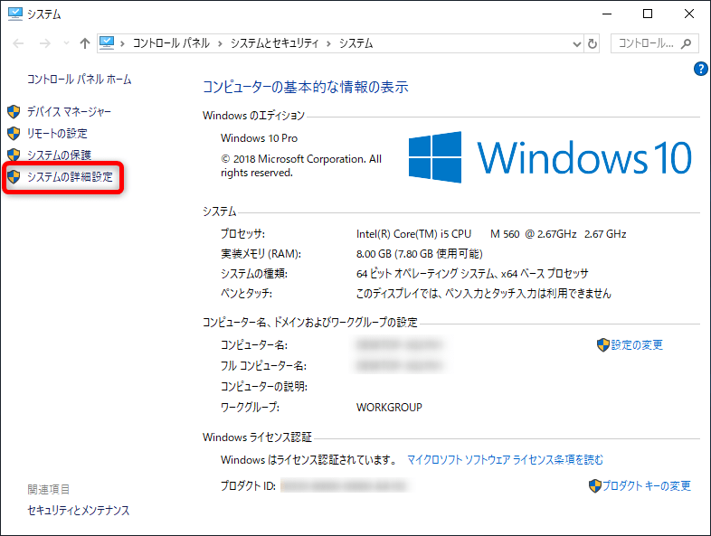The image size is (711, 536).
Task: Minimize the システム window
Action: click(607, 14)
